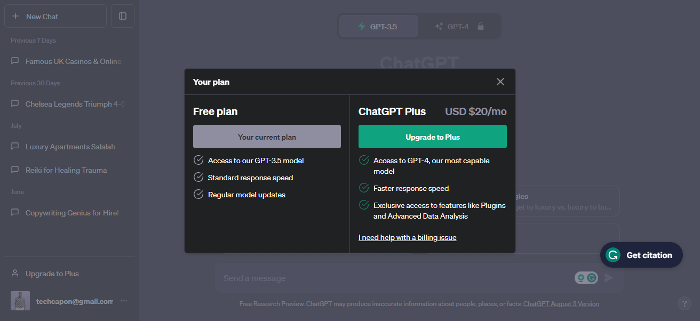Screen dimensions: 700x321
Task: Click the July section label
Action: tap(16, 126)
